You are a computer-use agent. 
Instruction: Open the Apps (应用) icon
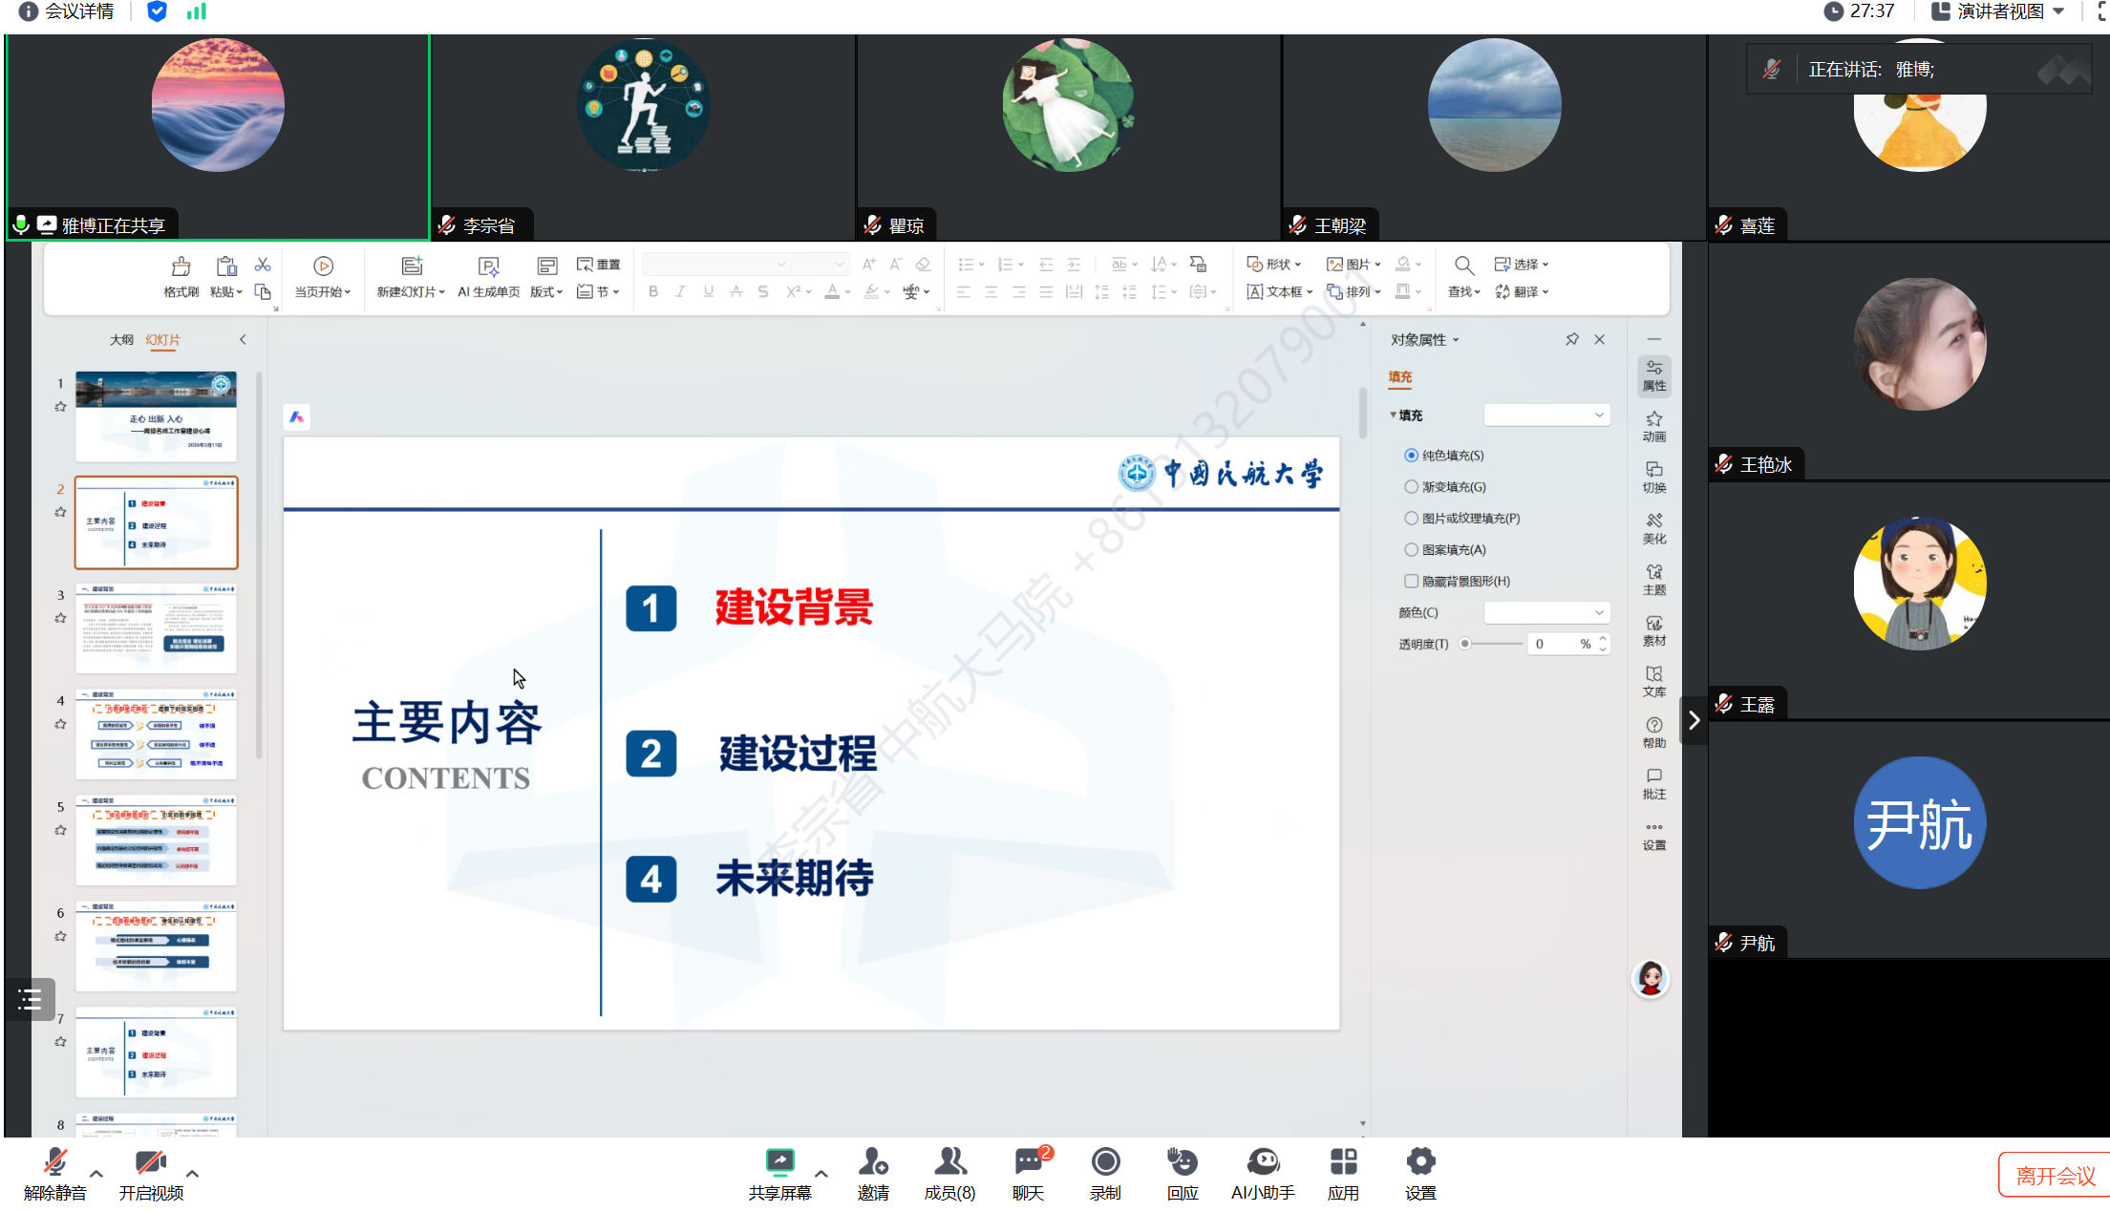1343,1162
